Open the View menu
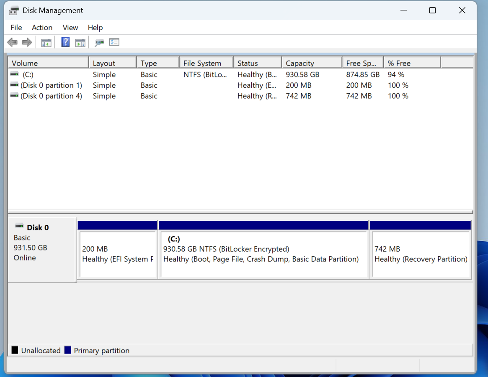The width and height of the screenshot is (488, 377). pos(70,28)
